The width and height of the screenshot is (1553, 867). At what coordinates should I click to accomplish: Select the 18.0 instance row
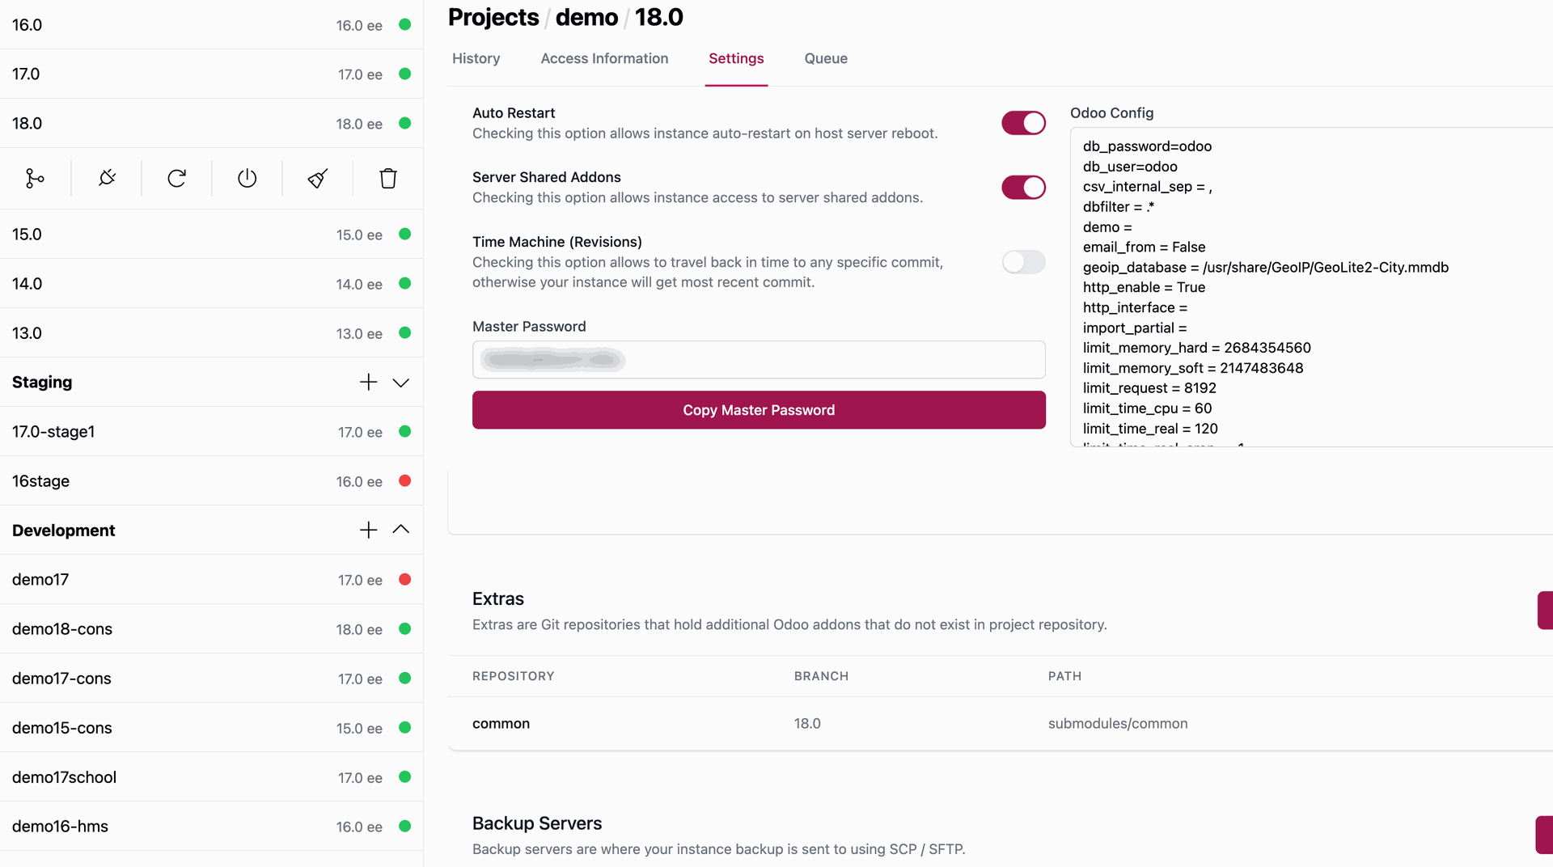(x=211, y=124)
